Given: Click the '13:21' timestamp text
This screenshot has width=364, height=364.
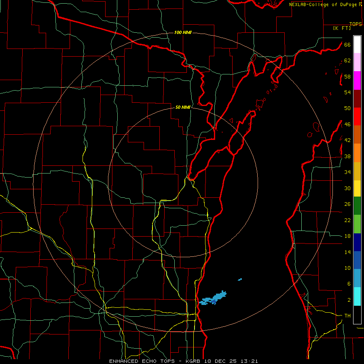Looking at the screenshot, I should (x=248, y=361).
